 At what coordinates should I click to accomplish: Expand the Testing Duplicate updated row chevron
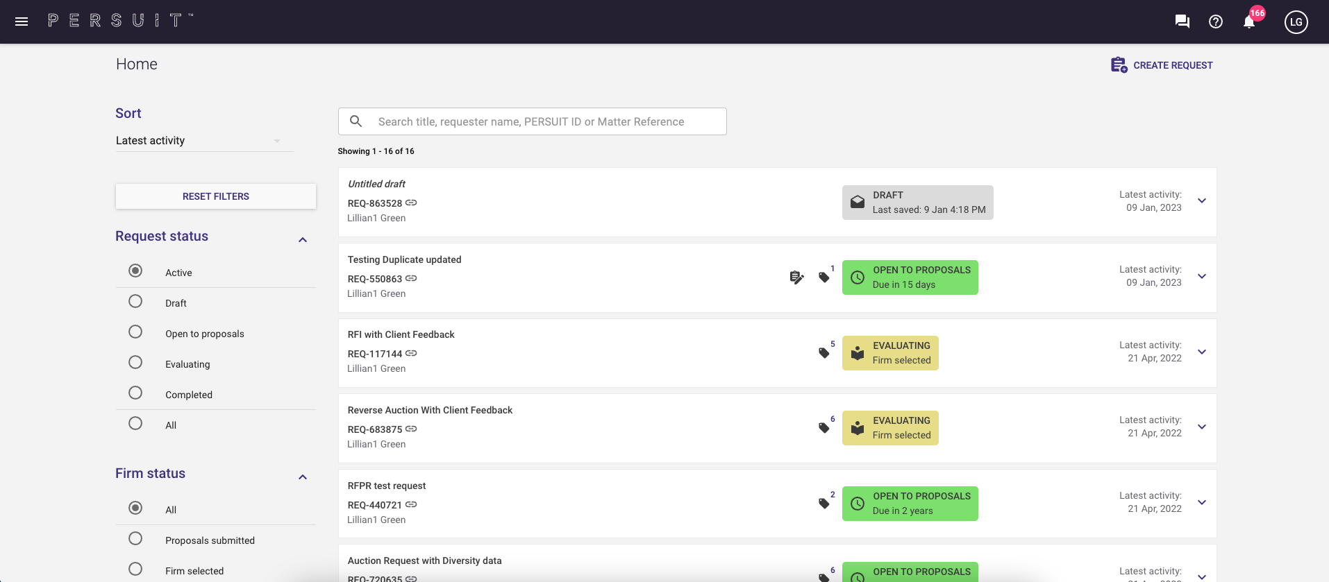click(1202, 276)
